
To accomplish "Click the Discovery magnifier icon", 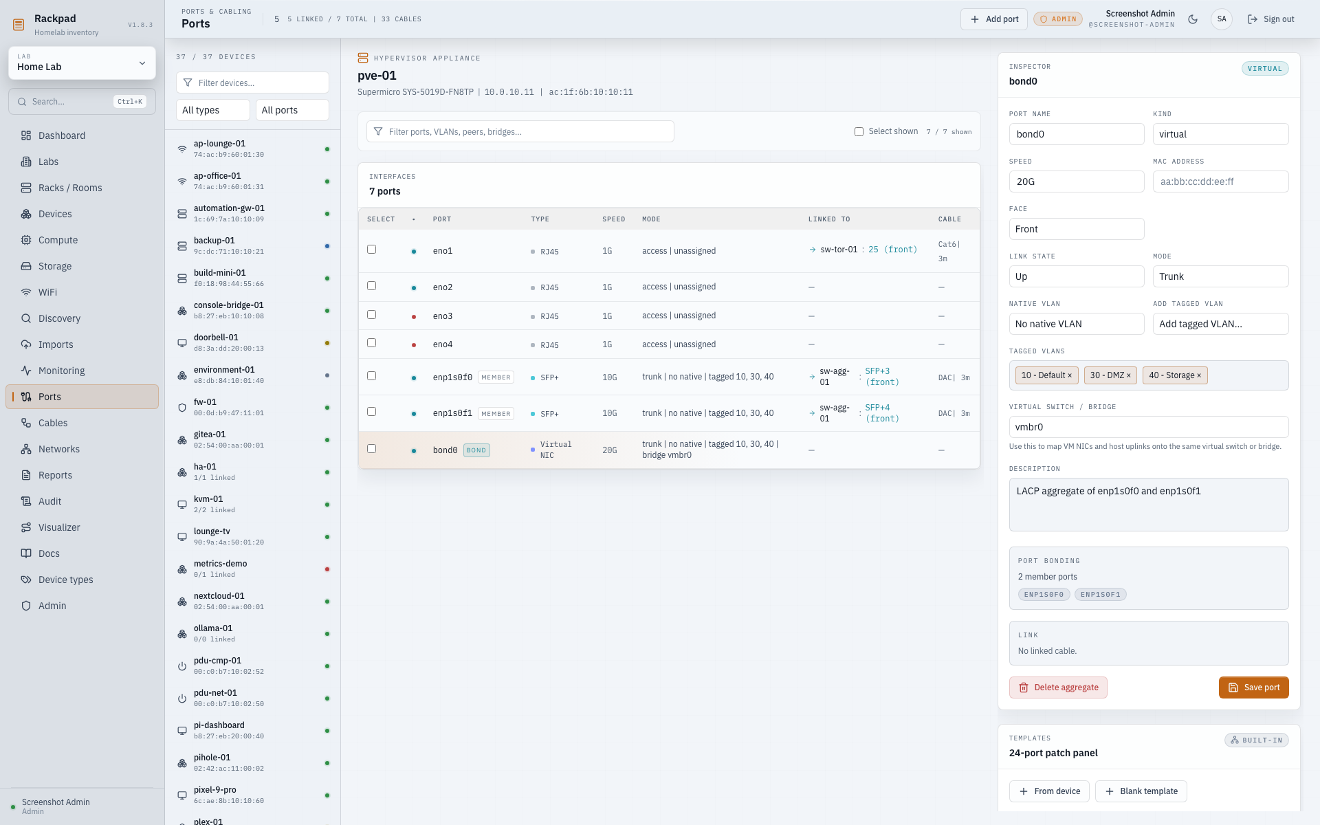I will pos(26,318).
